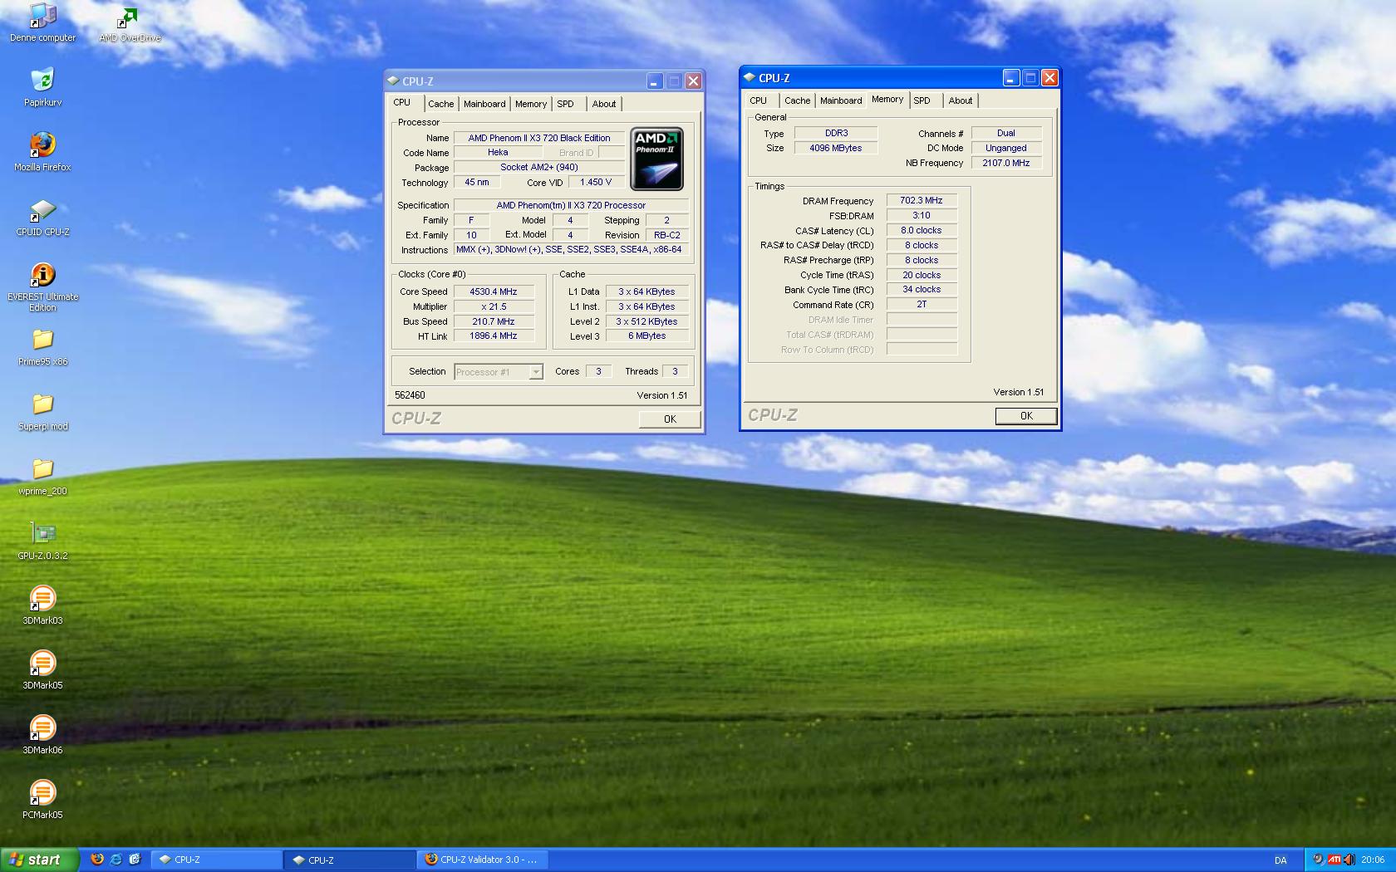
Task: Launch the 3DMark03 desktop shortcut
Action: coord(42,606)
